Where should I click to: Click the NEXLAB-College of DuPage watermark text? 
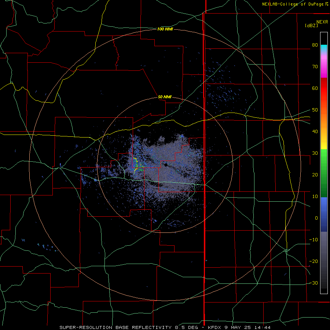(x=295, y=4)
